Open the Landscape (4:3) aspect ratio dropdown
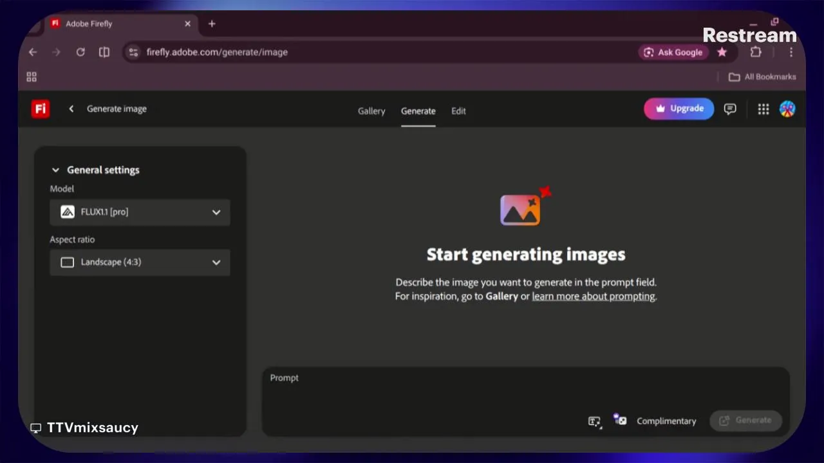The image size is (824, 463). click(140, 262)
